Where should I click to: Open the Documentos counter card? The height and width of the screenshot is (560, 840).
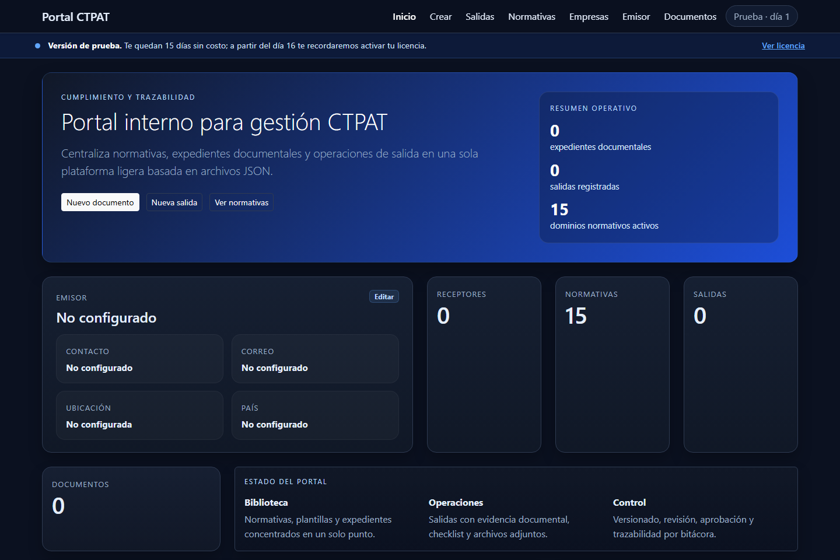131,509
